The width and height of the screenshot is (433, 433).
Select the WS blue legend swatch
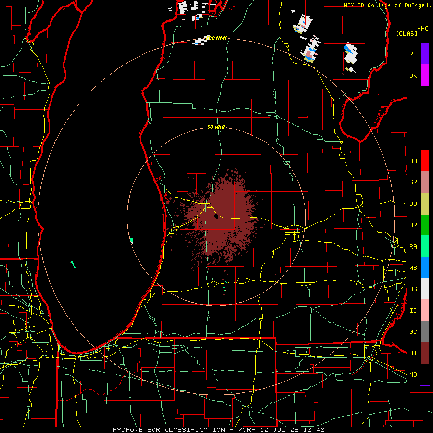click(425, 267)
